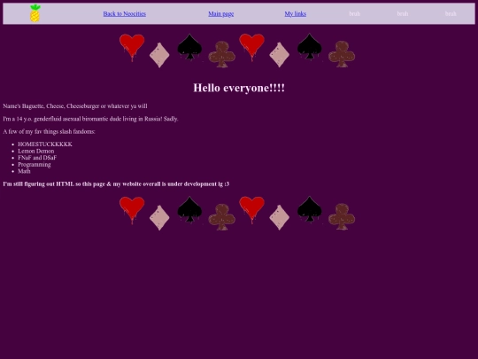Click text A few of my fav things
The width and height of the screenshot is (478, 359).
pyautogui.click(x=49, y=131)
